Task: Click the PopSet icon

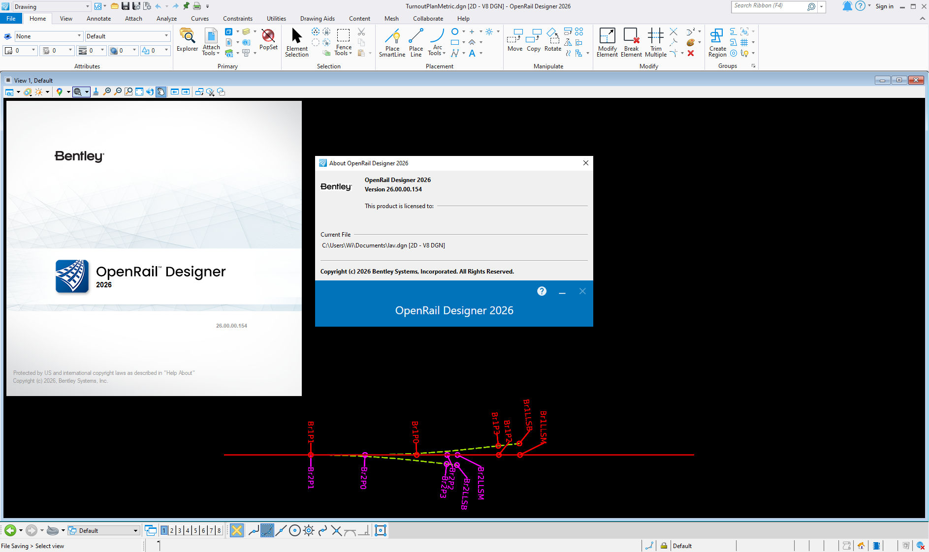Action: coord(268,39)
